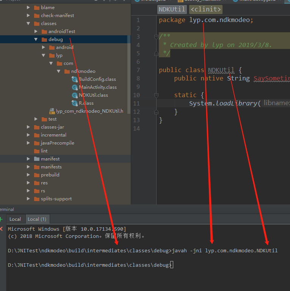Collapse the com folder arrow
This screenshot has width=290, height=291.
pyautogui.click(x=51, y=63)
